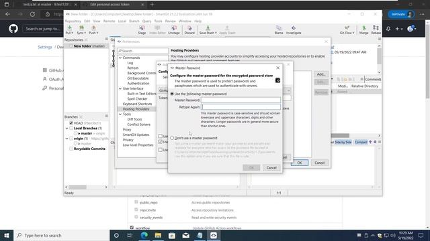
Task: Collapse the Tools node in Preferences tree
Action: pyautogui.click(x=120, y=114)
